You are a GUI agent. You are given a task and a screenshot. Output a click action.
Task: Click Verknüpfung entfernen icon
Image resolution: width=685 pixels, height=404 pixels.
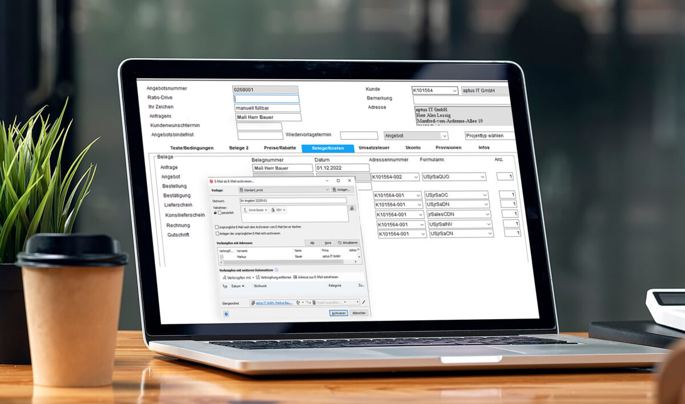tap(258, 277)
